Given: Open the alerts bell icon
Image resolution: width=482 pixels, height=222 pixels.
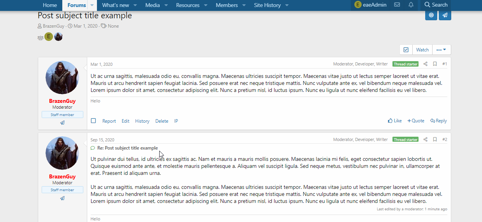Looking at the screenshot, I should pyautogui.click(x=411, y=5).
